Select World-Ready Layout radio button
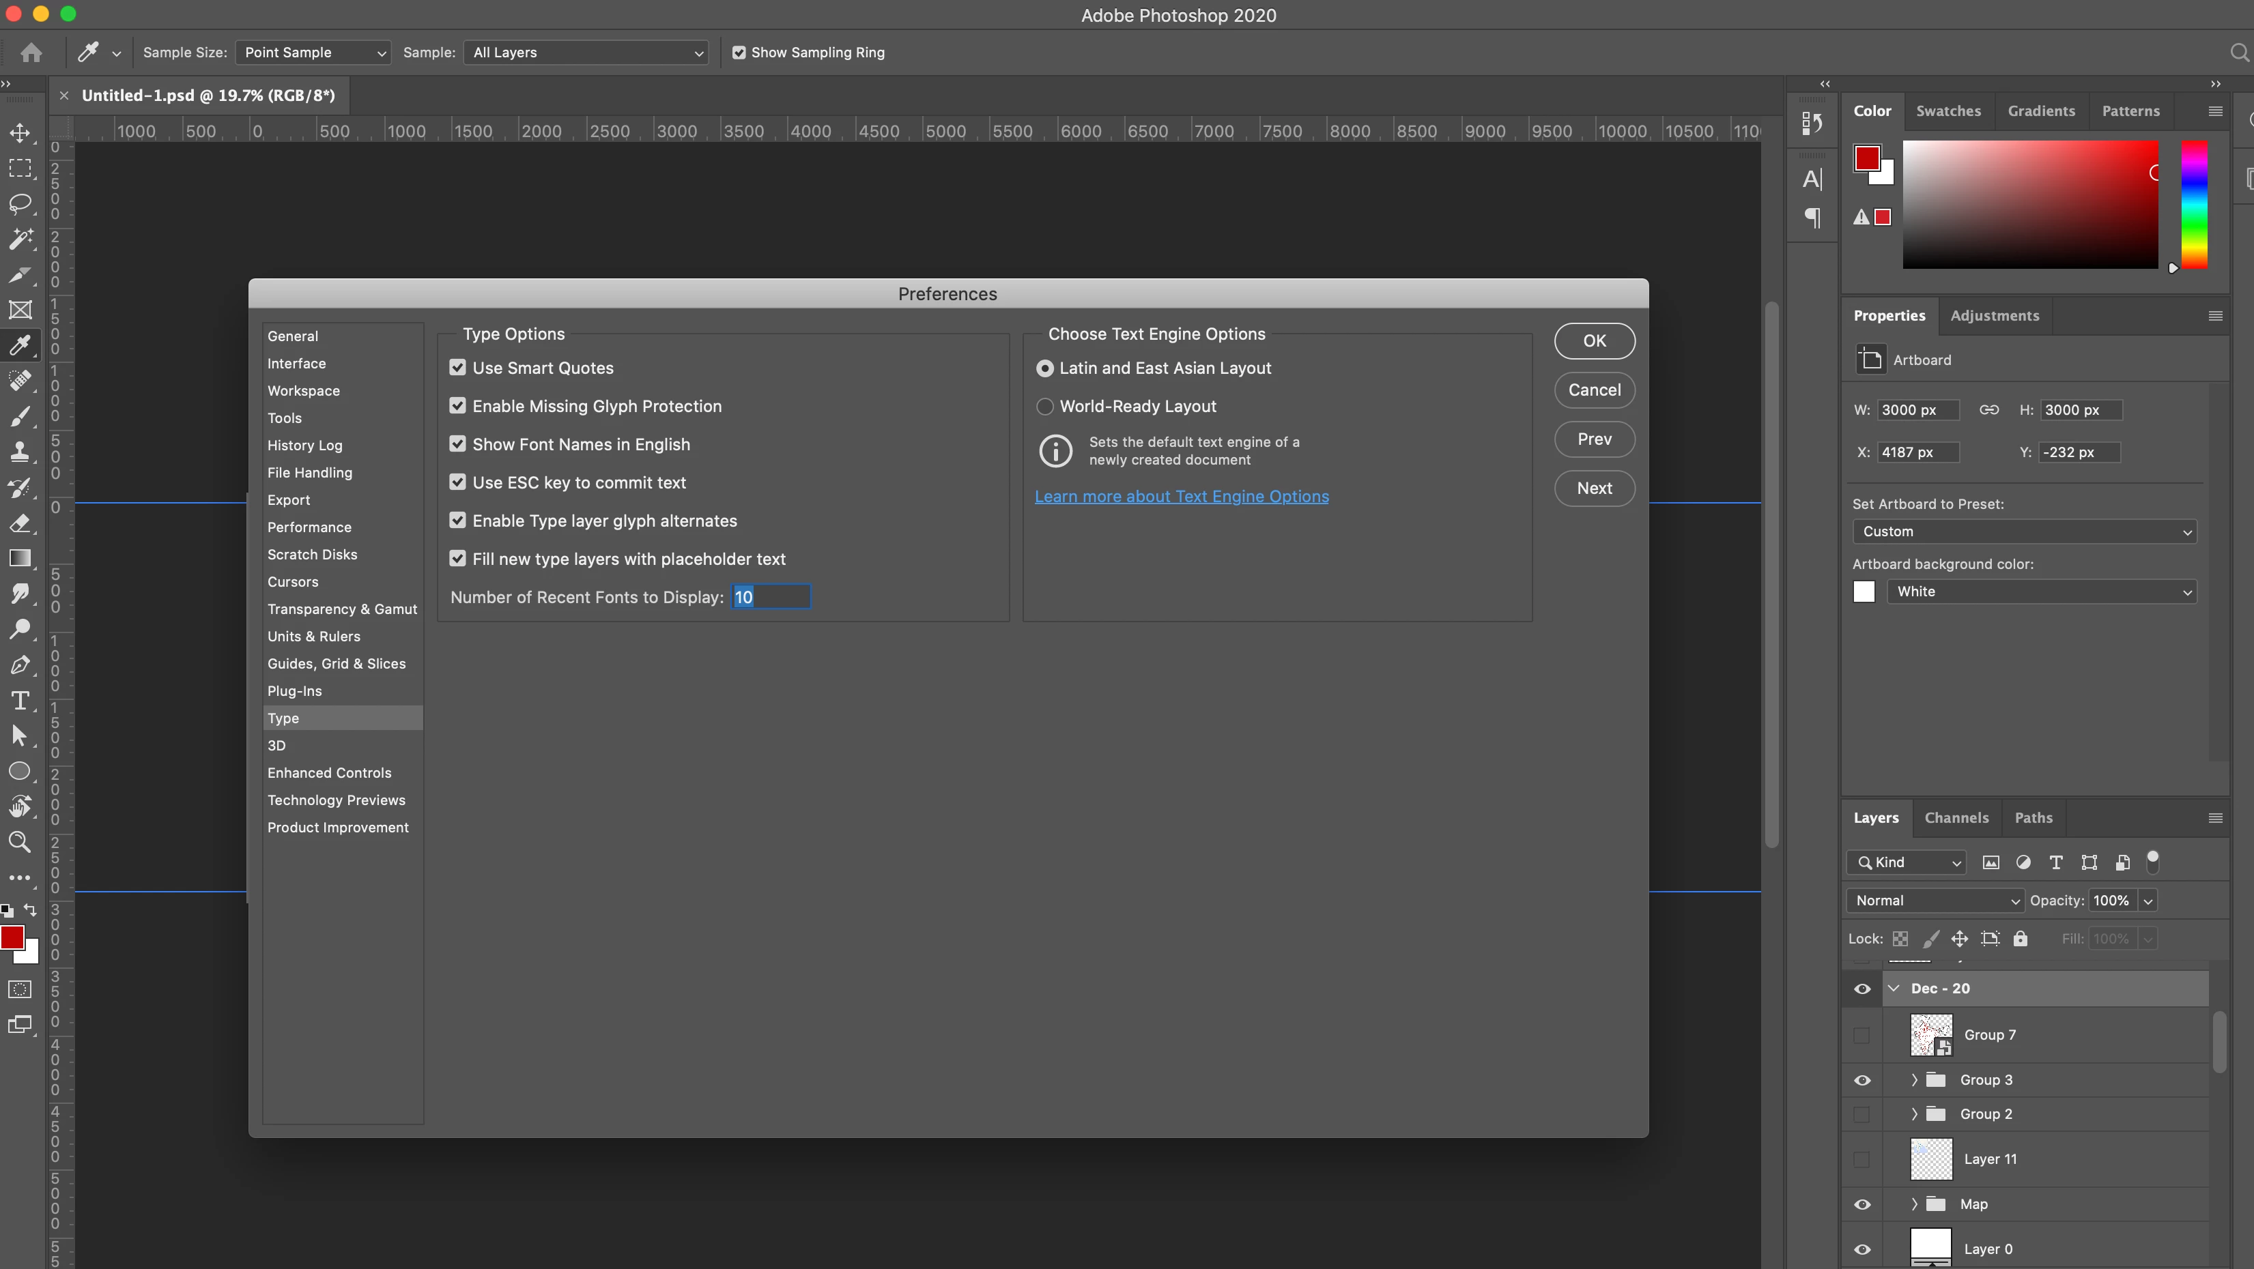 [1045, 407]
